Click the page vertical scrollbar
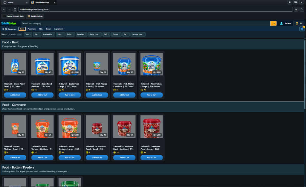Image resolution: width=306 pixels, height=187 pixels. click(x=305, y=74)
